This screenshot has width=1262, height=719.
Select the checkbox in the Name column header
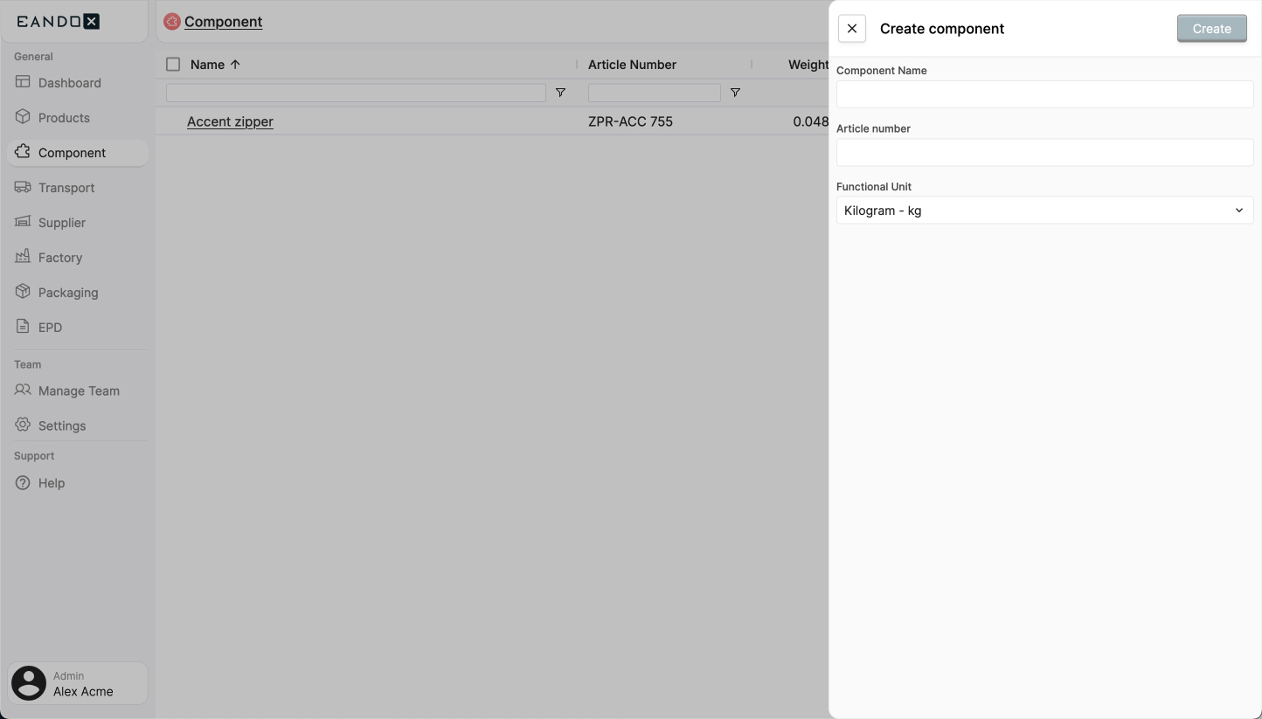pos(172,64)
